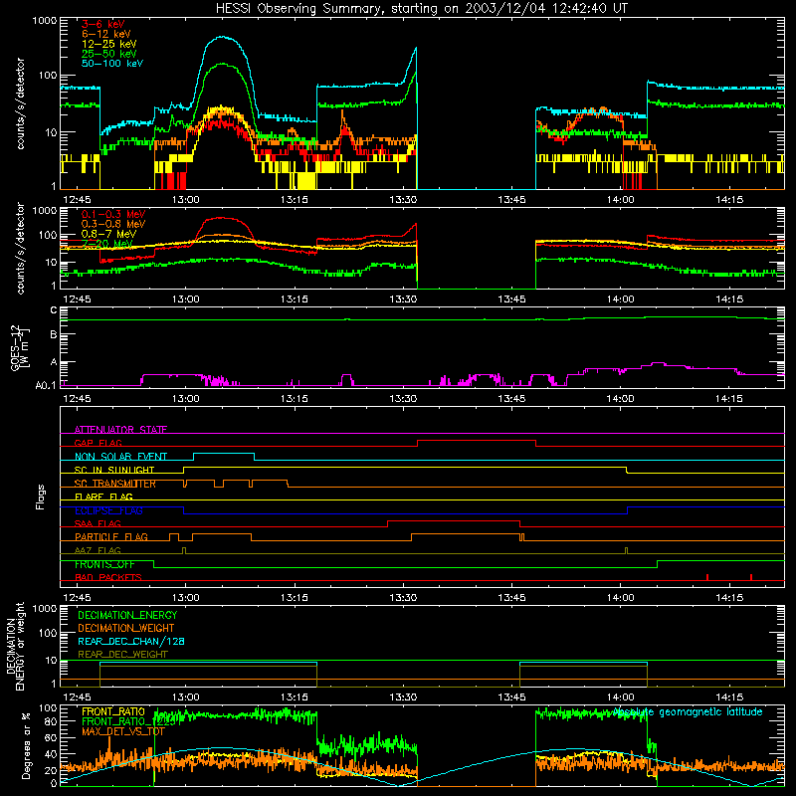The width and height of the screenshot is (796, 796).
Task: Click the yellow FRONT_RATIO legend entry
Action: click(113, 711)
